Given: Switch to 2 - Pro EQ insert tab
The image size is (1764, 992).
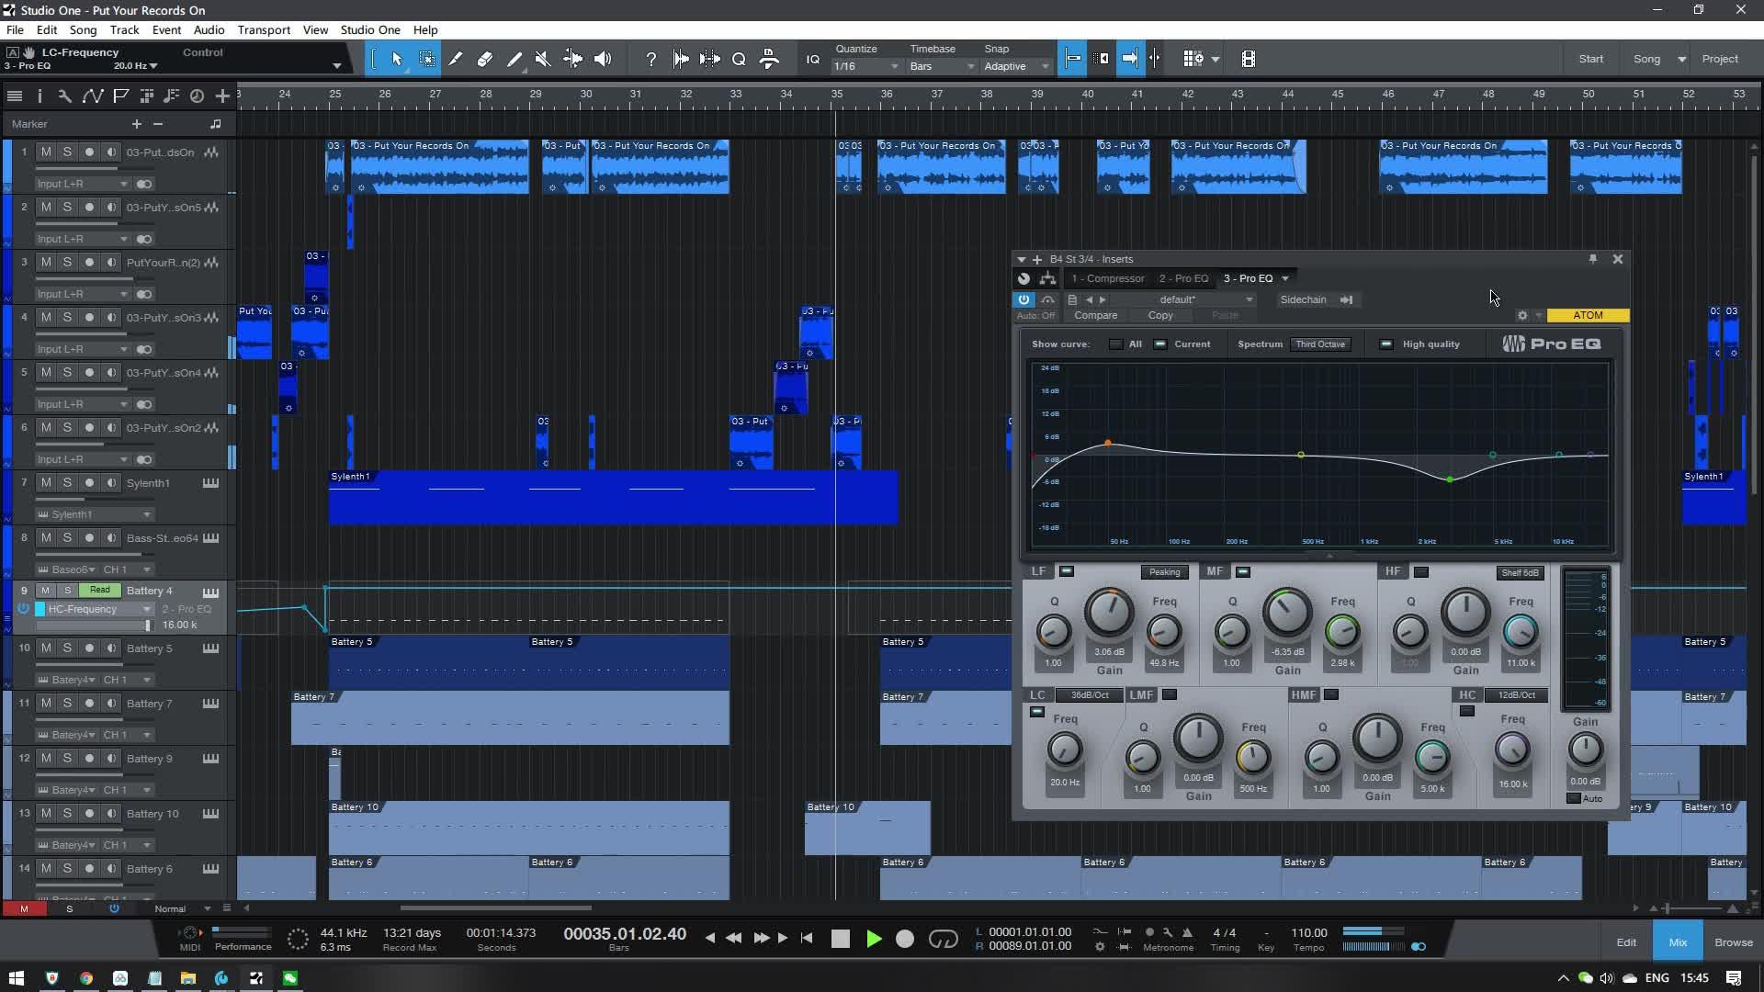Looking at the screenshot, I should pos(1183,278).
